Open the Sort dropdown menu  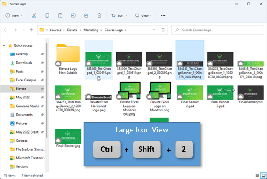coord(119,15)
